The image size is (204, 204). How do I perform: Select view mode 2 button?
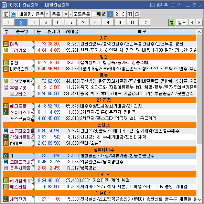coord(117,14)
